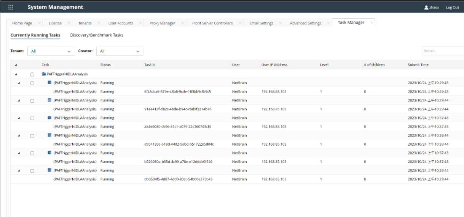The width and height of the screenshot is (464, 217).
Task: Sort by Submit Time column header
Action: pos(418,65)
